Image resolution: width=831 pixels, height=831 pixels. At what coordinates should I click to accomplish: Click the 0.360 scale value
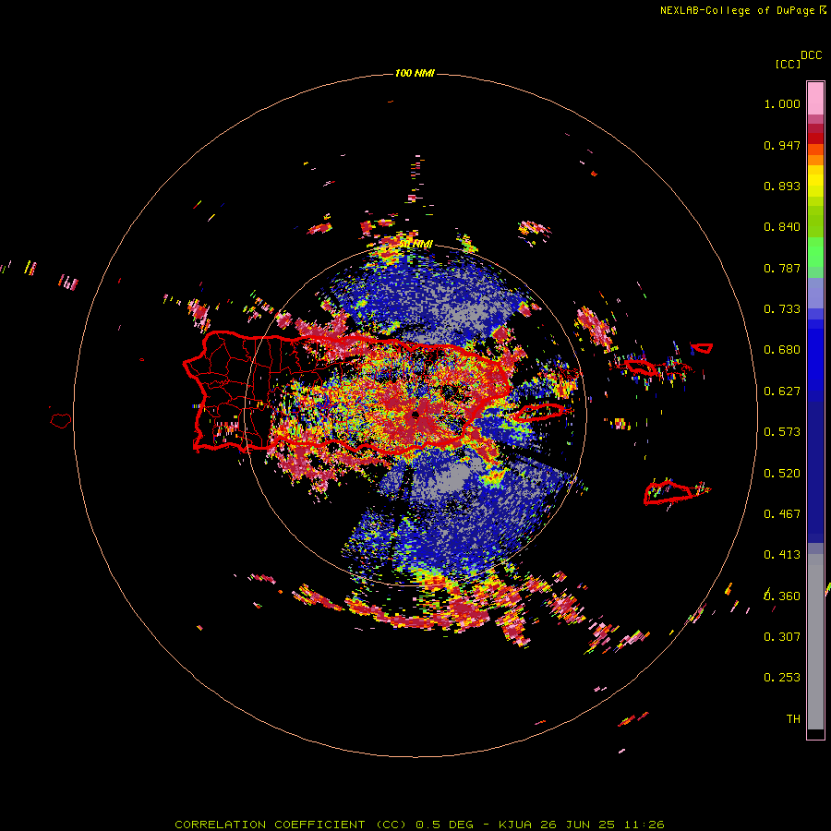[782, 596]
